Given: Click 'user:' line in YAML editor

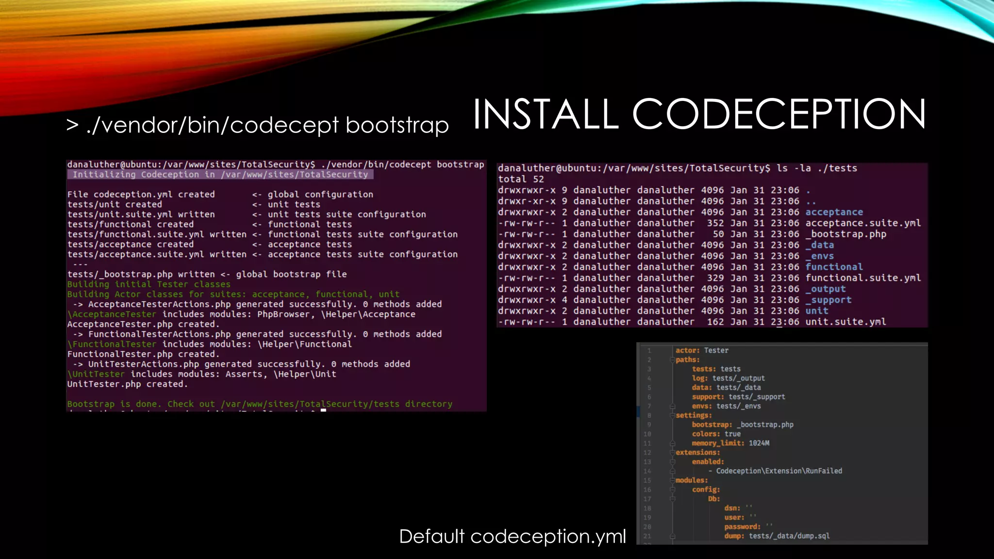Looking at the screenshot, I should click(x=741, y=517).
